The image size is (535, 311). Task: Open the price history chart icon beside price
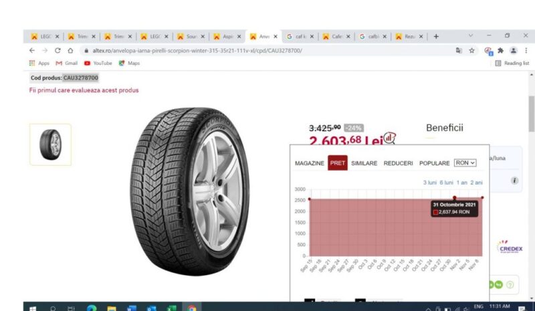click(x=389, y=138)
